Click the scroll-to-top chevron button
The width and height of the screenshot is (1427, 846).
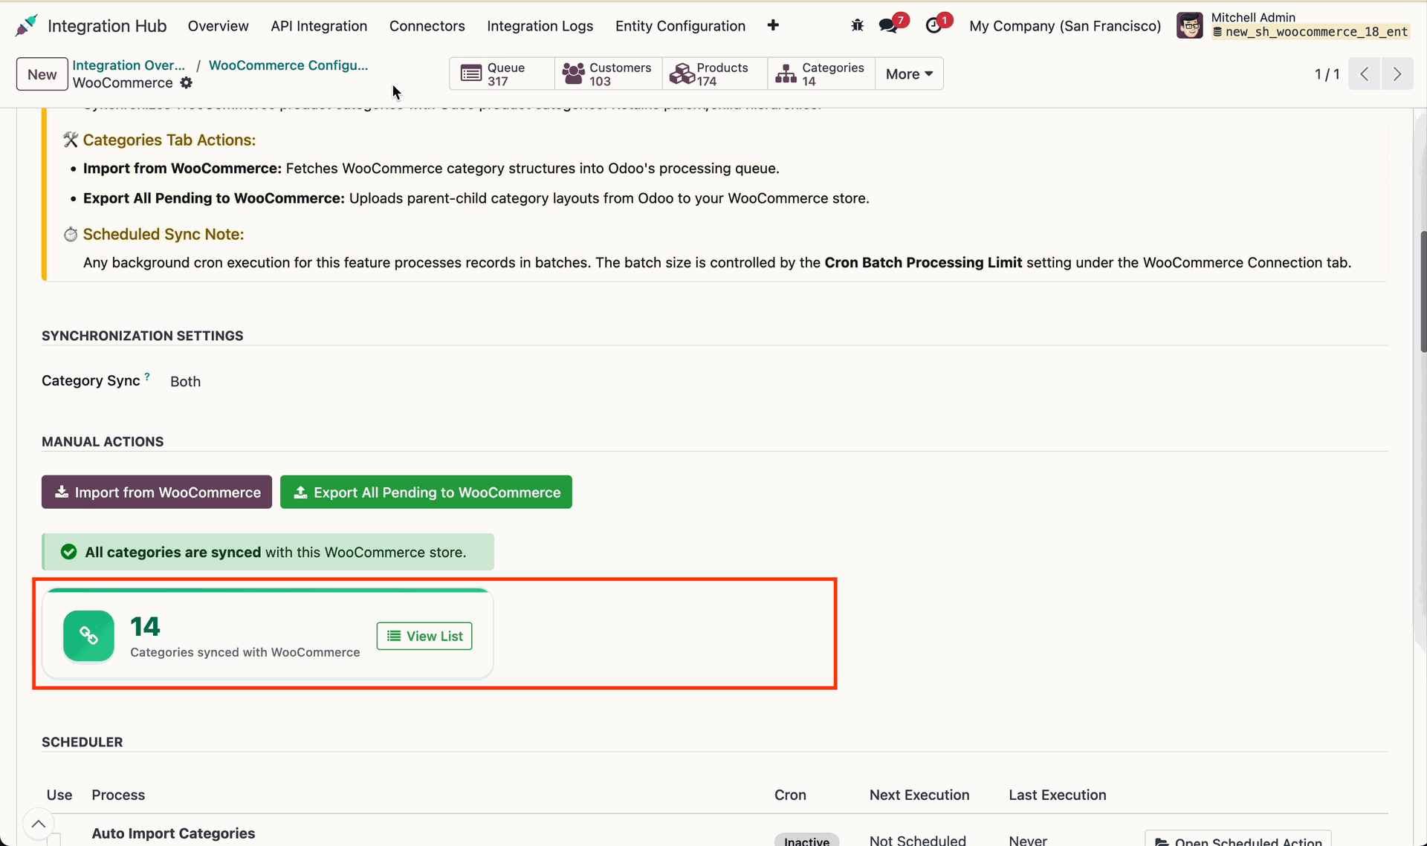tap(39, 824)
